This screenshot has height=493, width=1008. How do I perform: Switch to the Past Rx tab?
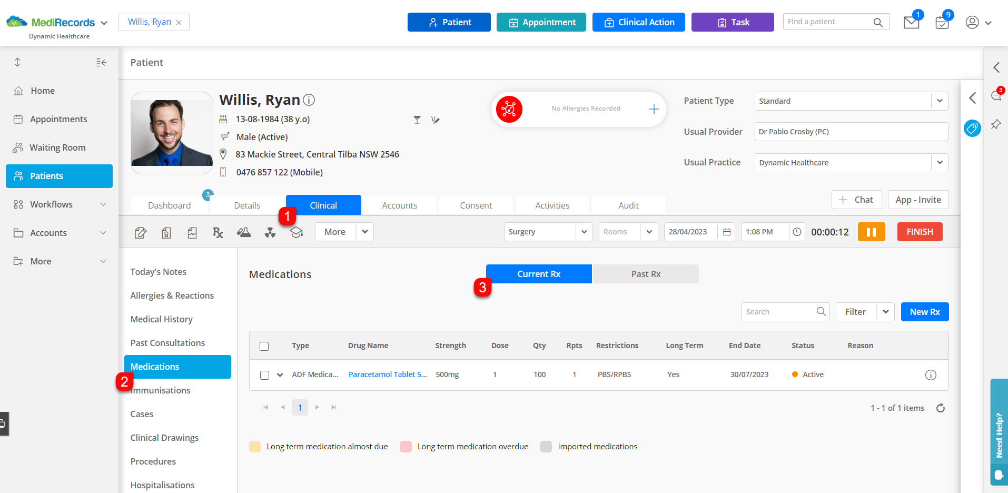[646, 274]
